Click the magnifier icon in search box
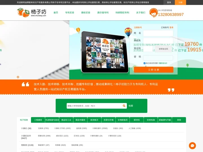The width and height of the screenshot is (203, 152). coord(124,106)
